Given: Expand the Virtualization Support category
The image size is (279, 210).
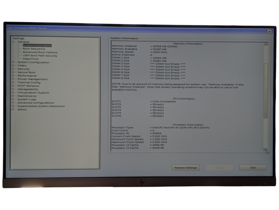Looking at the screenshot, I should [x=13, y=92].
